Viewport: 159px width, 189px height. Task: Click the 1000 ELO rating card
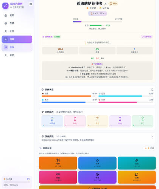(x=60, y=51)
